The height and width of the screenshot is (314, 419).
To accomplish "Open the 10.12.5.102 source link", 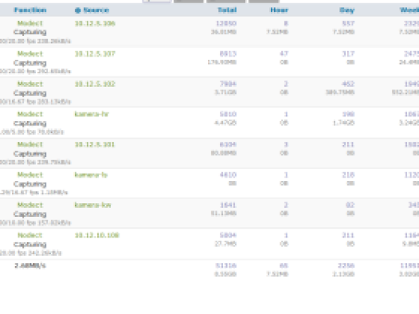I will point(95,84).
